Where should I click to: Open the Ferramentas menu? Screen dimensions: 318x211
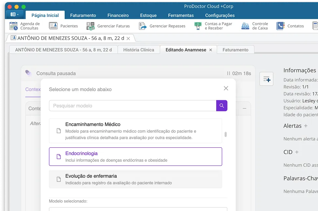click(x=181, y=15)
